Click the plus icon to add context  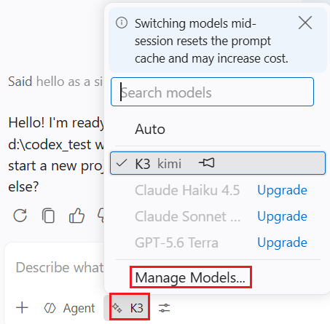tap(22, 308)
